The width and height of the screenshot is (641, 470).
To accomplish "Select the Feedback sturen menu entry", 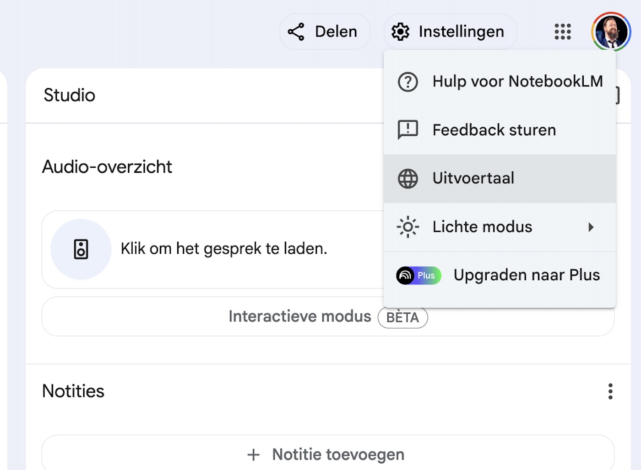I will click(x=494, y=130).
